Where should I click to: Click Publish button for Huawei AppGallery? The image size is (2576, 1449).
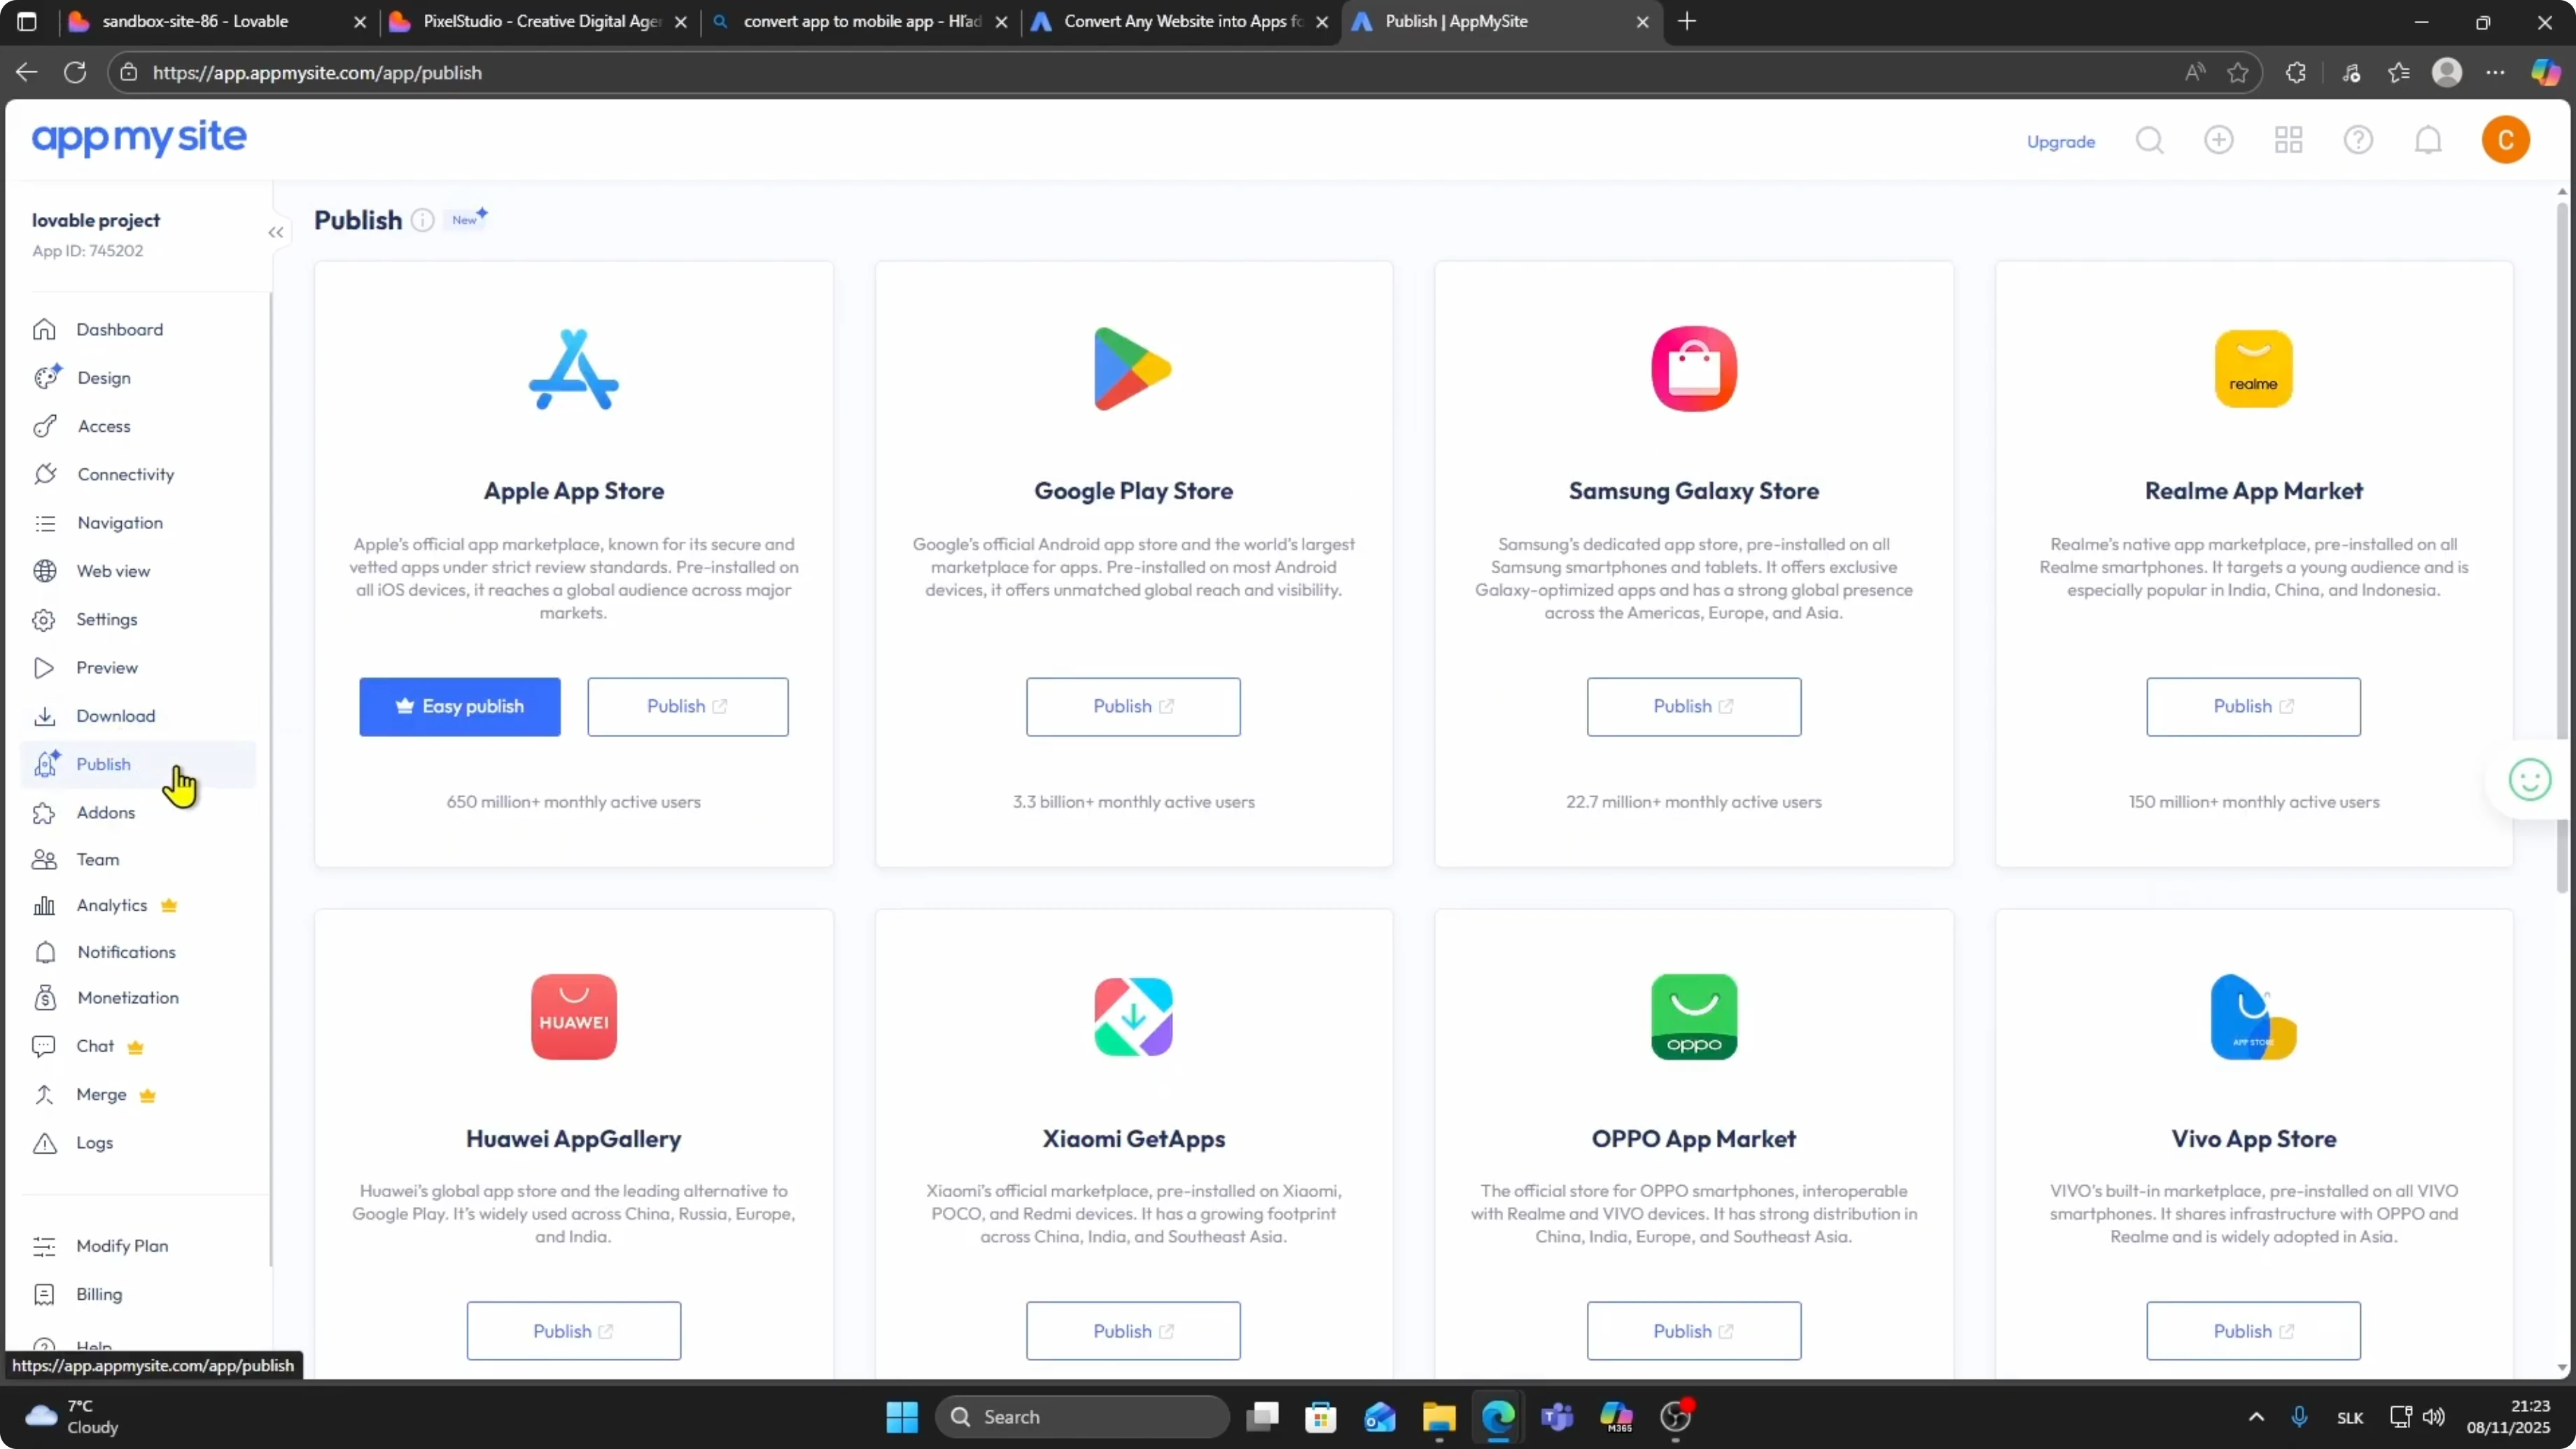coord(573,1331)
